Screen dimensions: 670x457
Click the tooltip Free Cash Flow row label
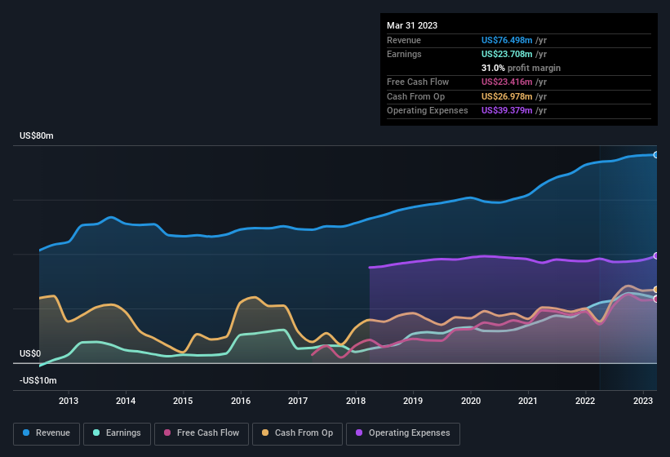coord(418,82)
